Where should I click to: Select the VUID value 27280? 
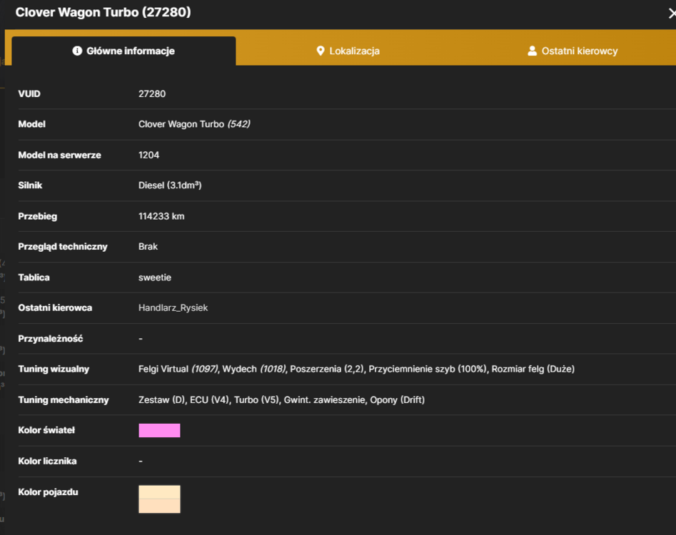pyautogui.click(x=152, y=94)
